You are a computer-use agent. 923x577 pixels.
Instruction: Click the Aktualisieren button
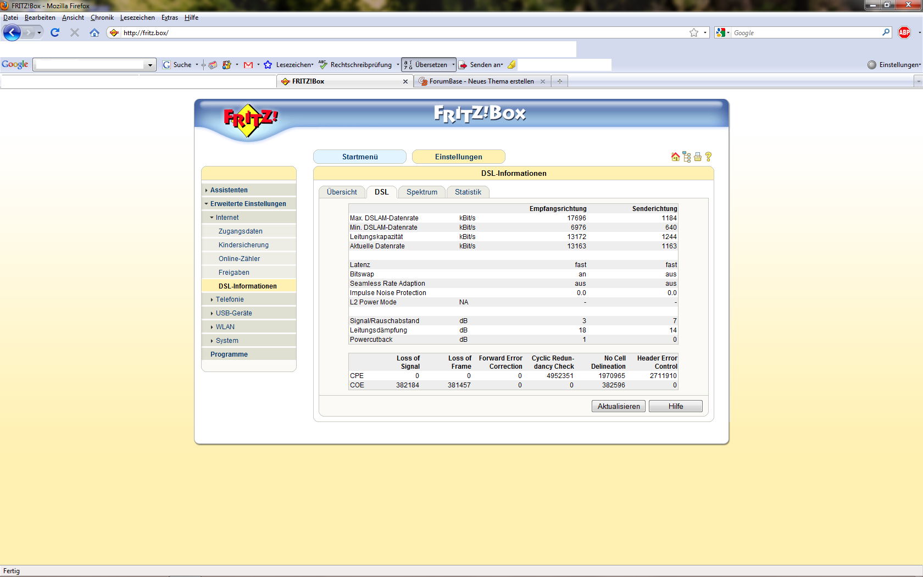coord(619,406)
